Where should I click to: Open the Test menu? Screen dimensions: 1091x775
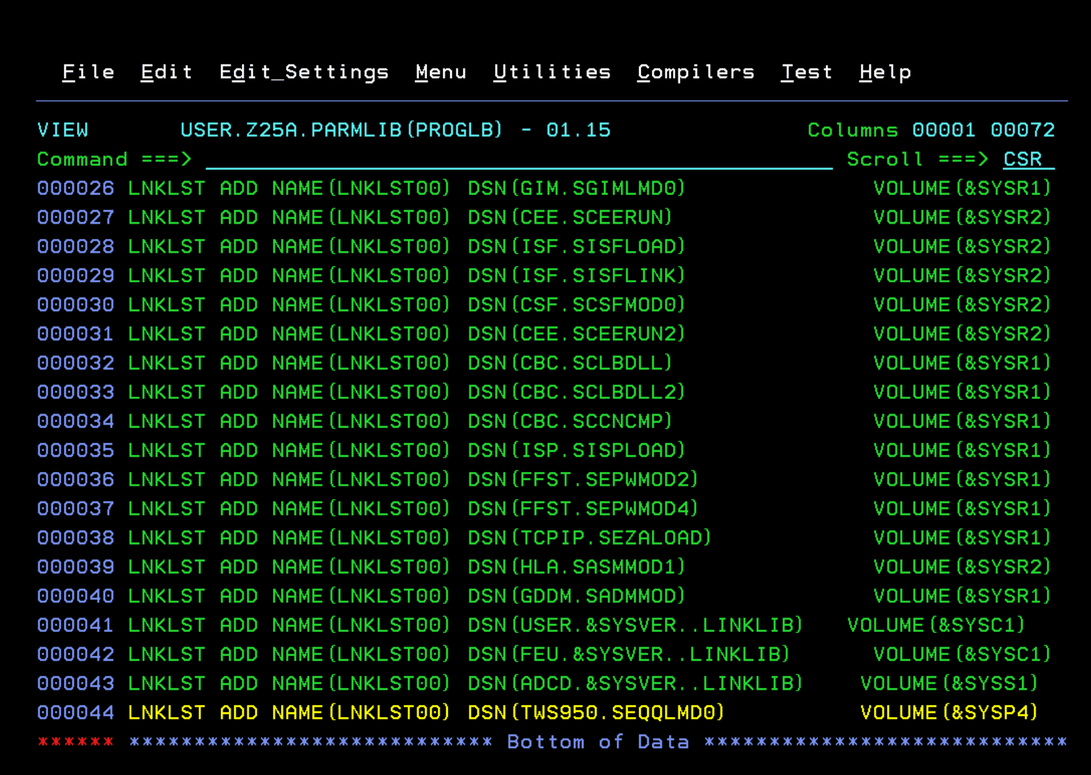click(x=806, y=72)
